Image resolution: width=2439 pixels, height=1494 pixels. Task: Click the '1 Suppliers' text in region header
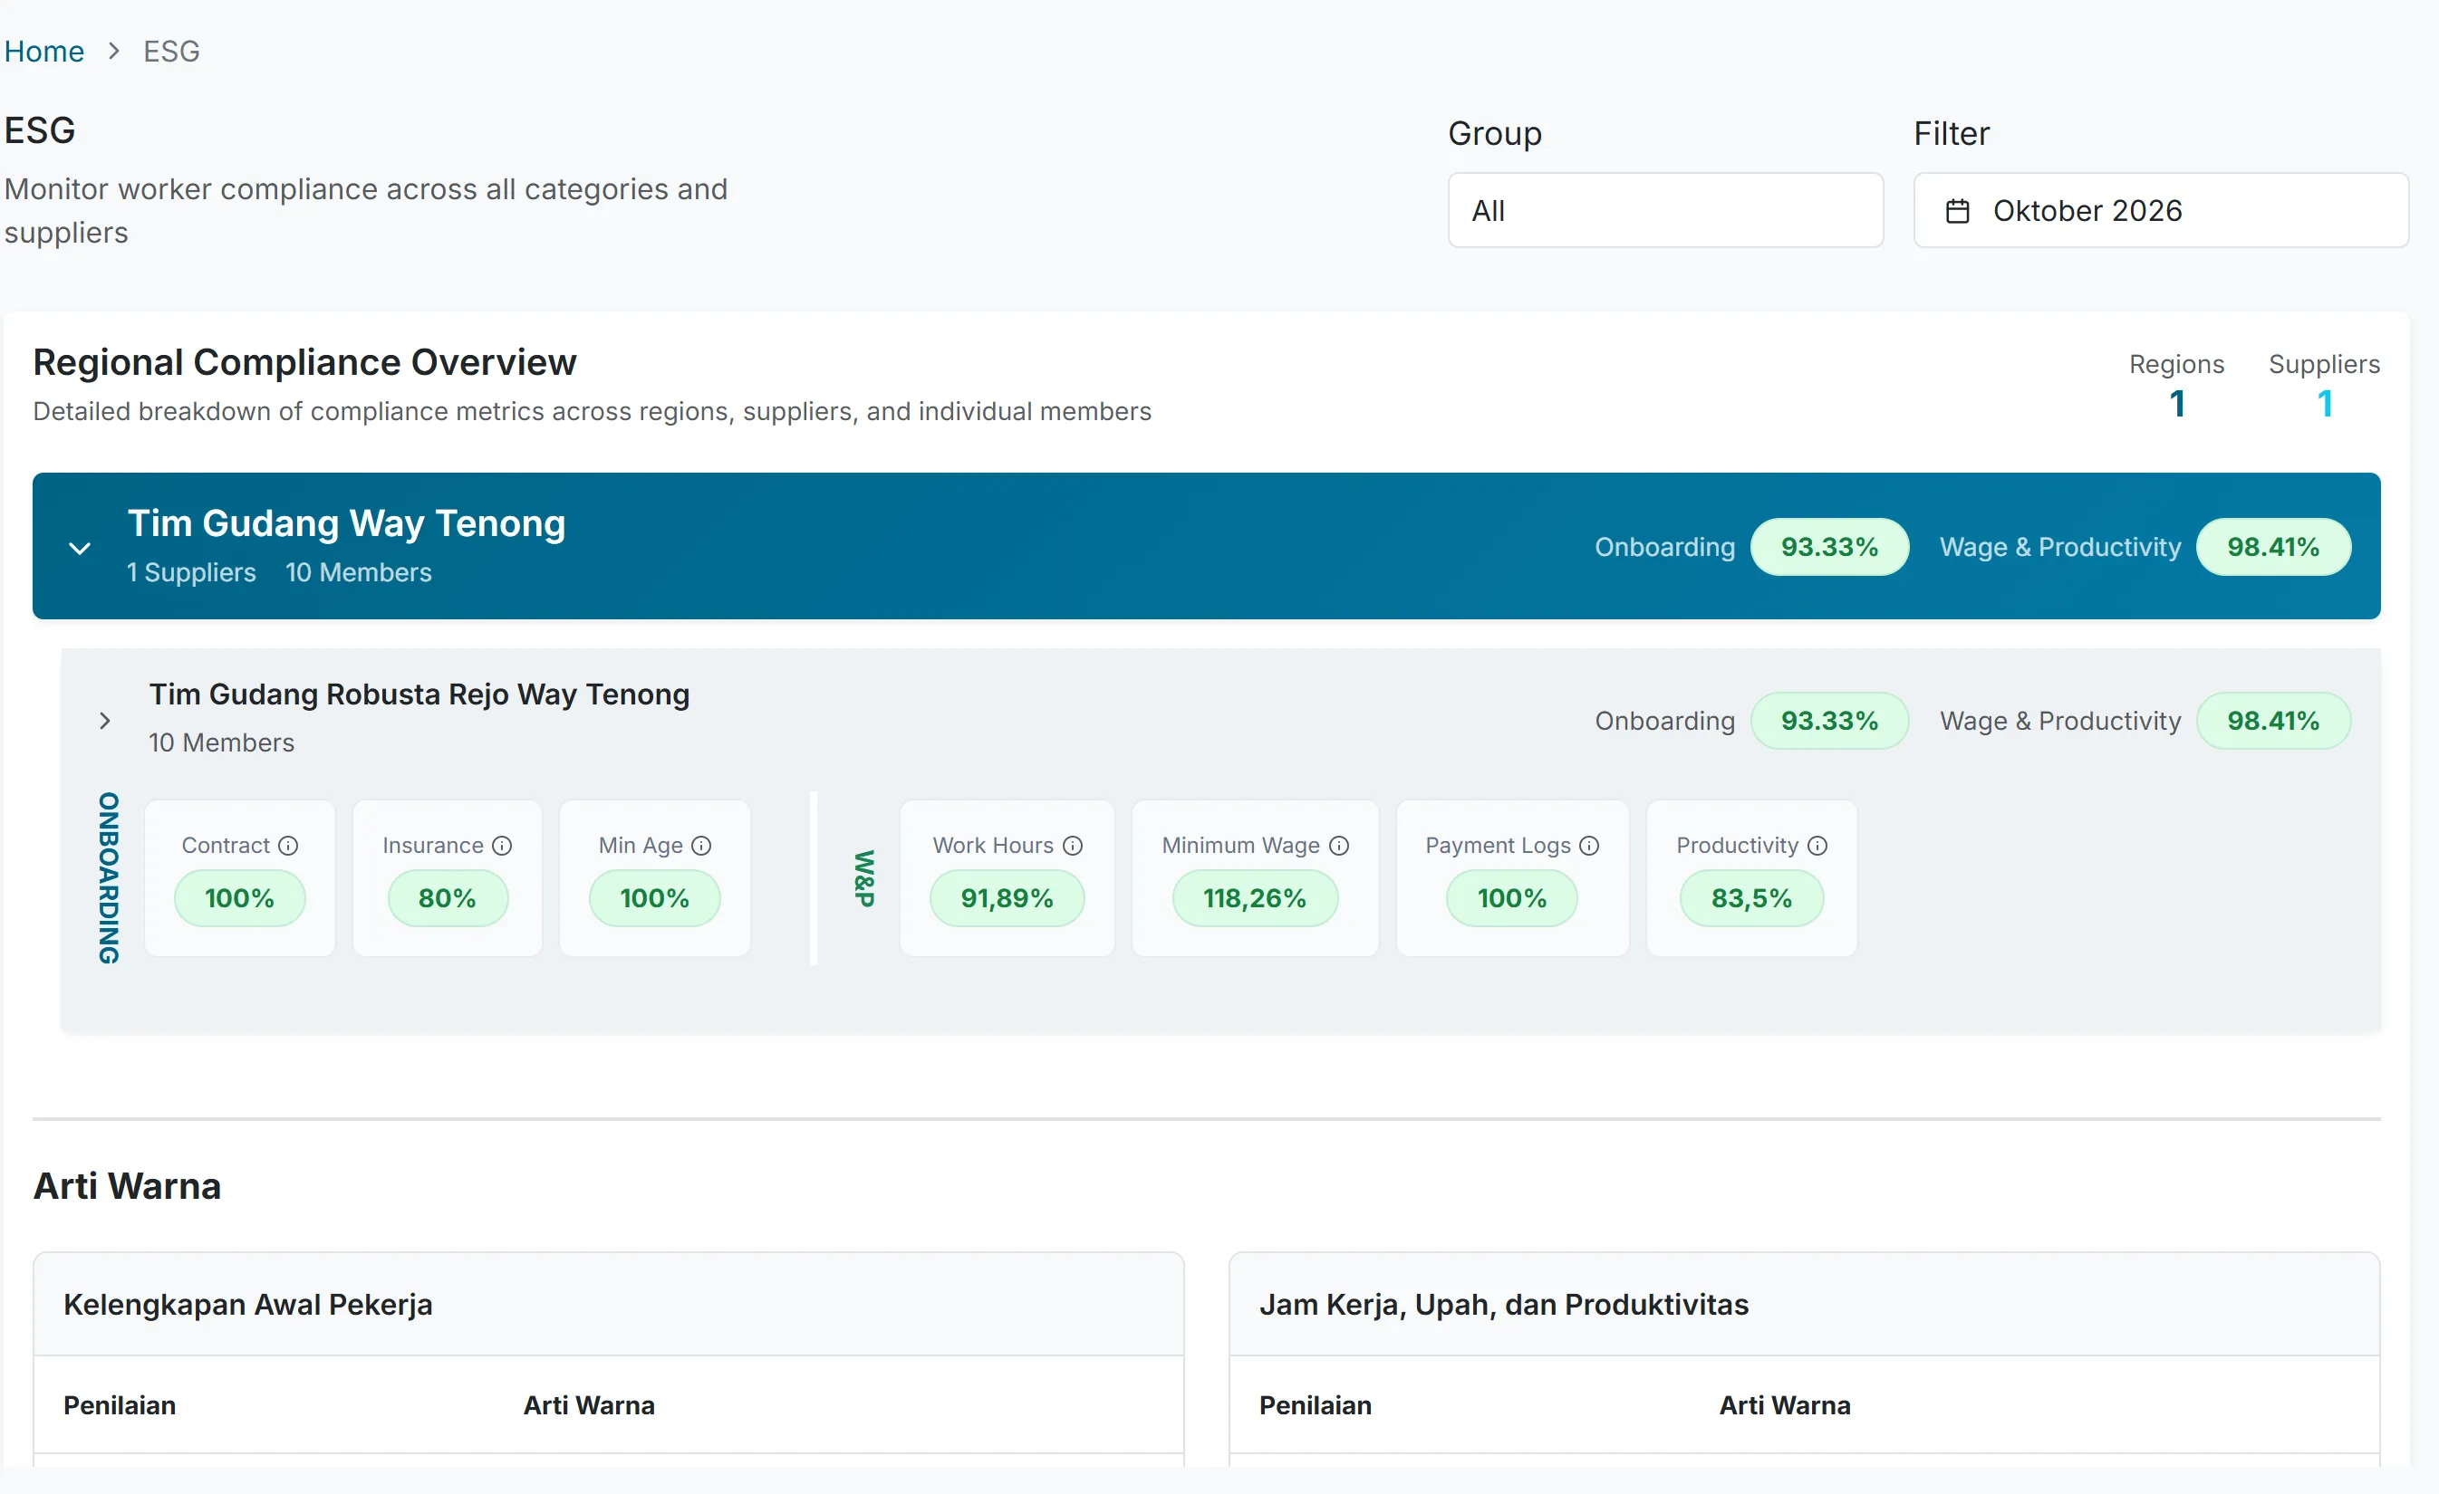[x=191, y=573]
